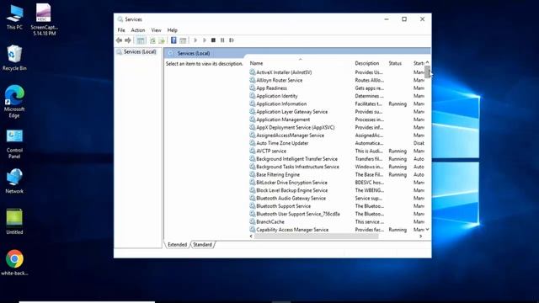Open the File menu
Image resolution: width=539 pixels, height=303 pixels.
pyautogui.click(x=121, y=30)
